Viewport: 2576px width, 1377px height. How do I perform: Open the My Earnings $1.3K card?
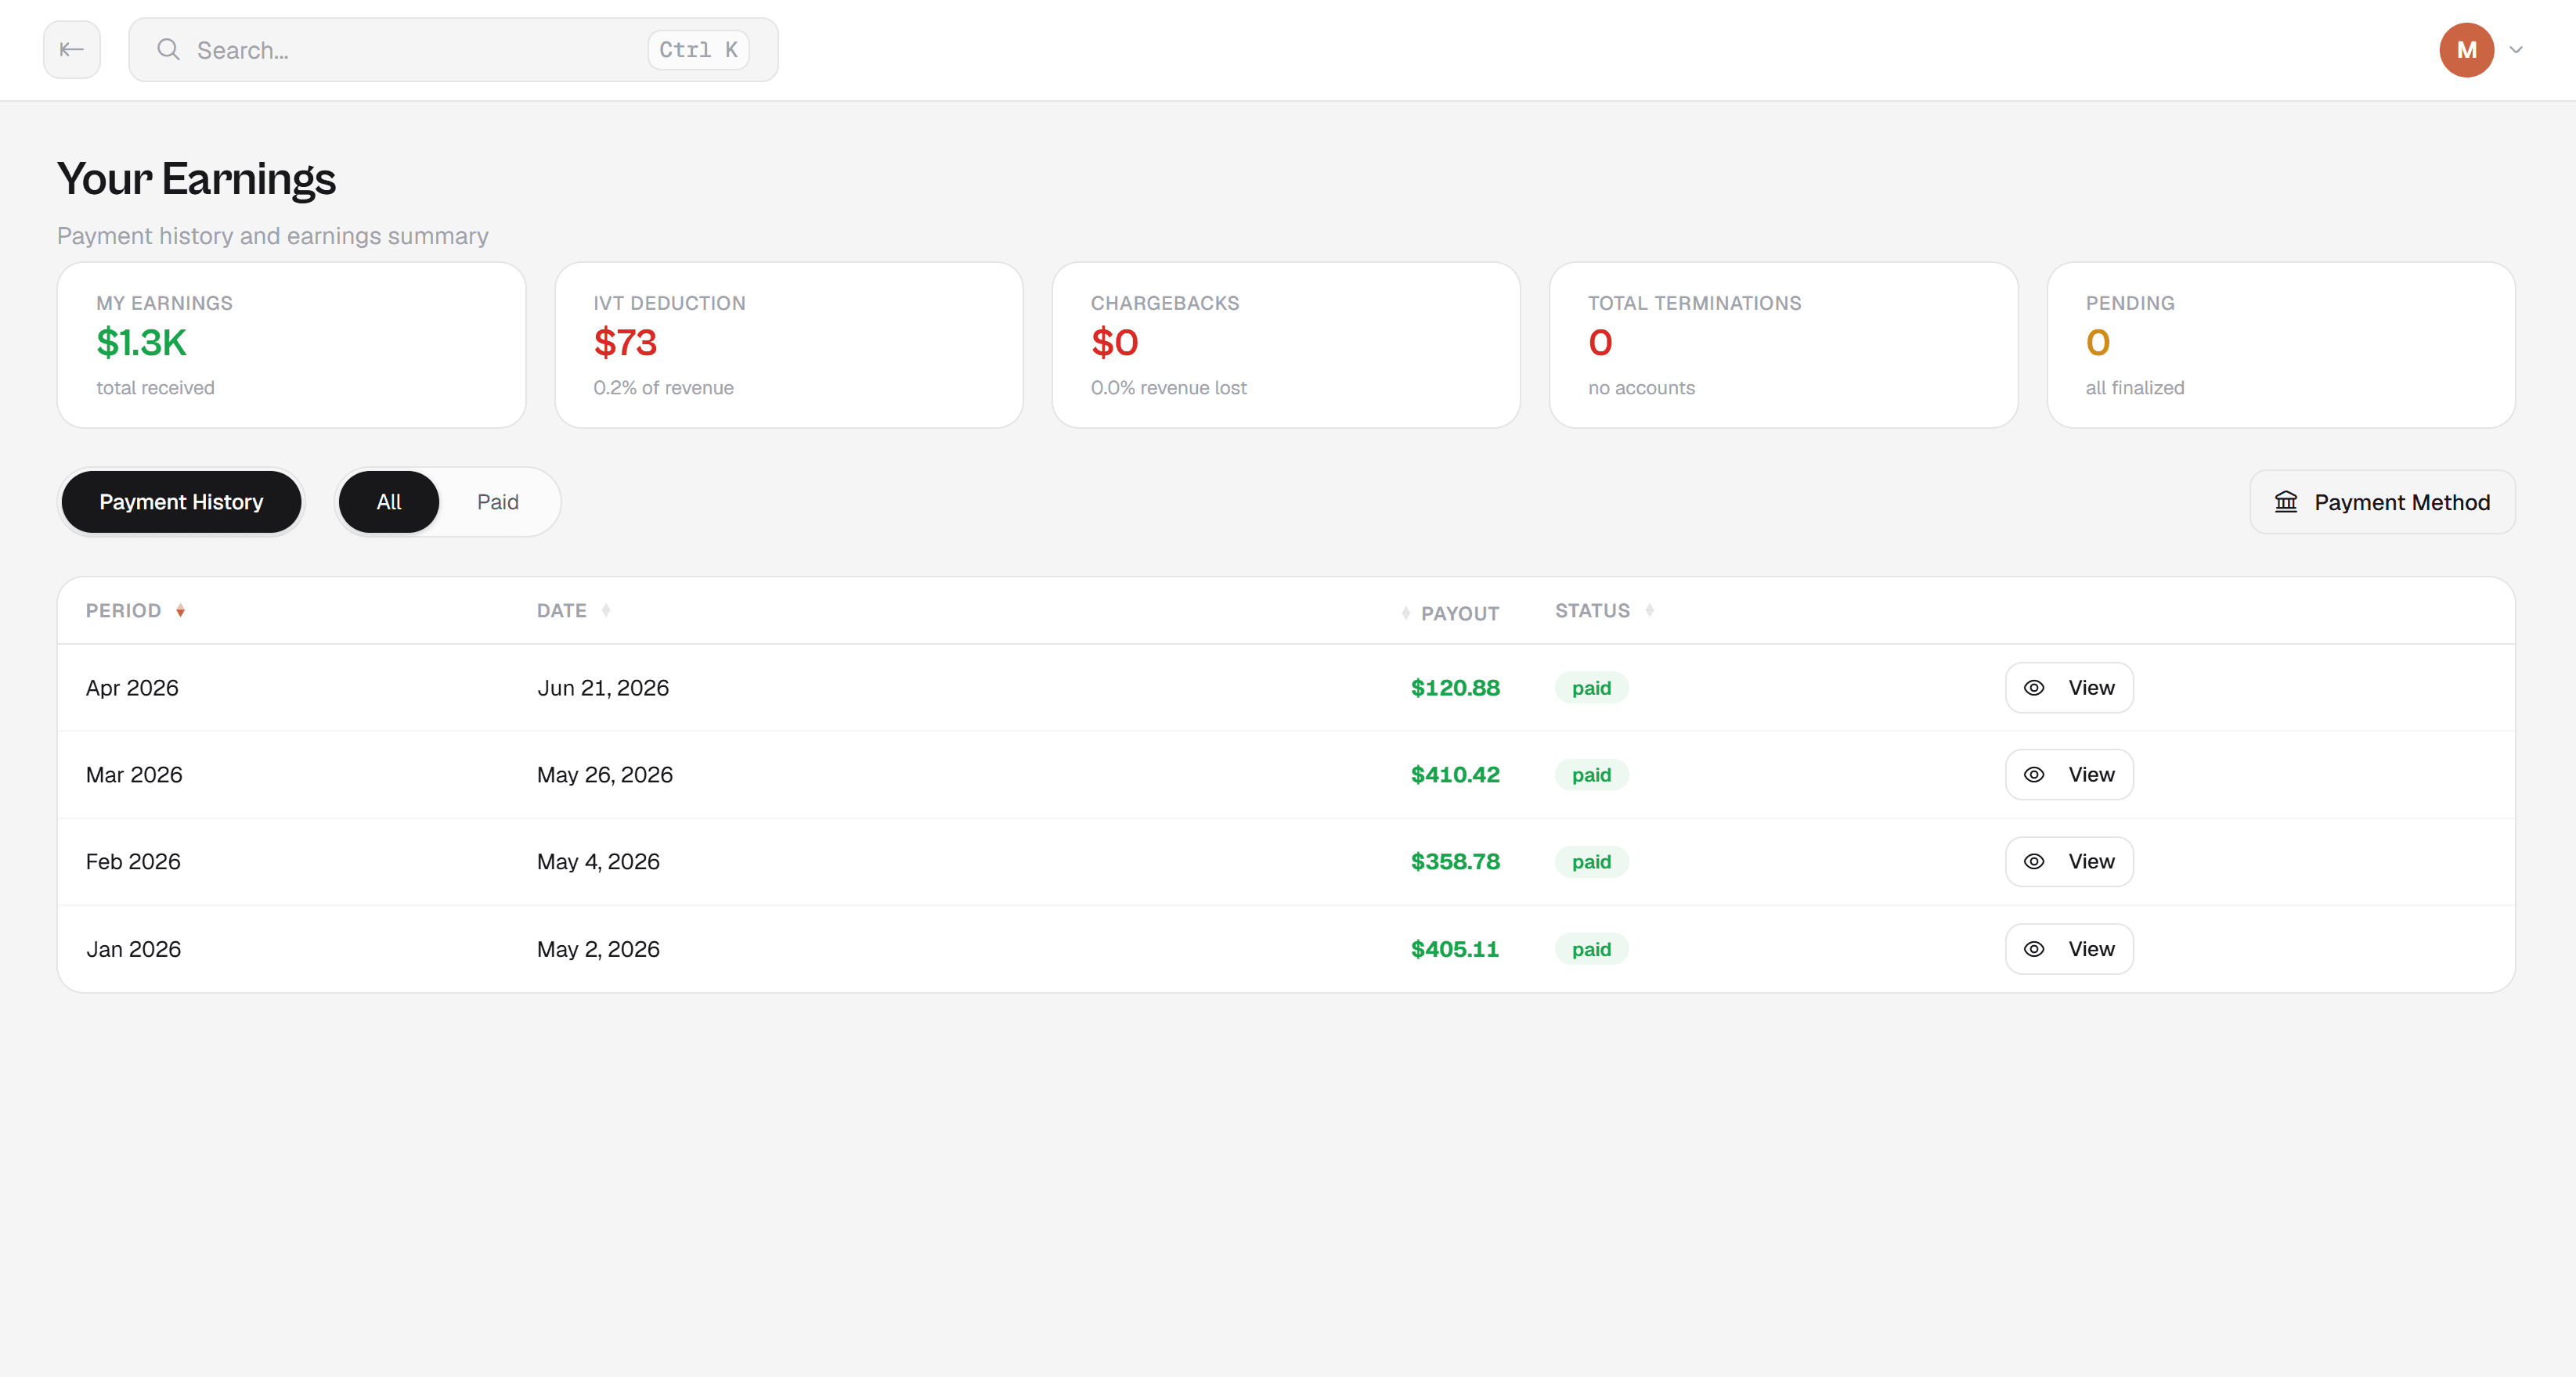click(291, 345)
